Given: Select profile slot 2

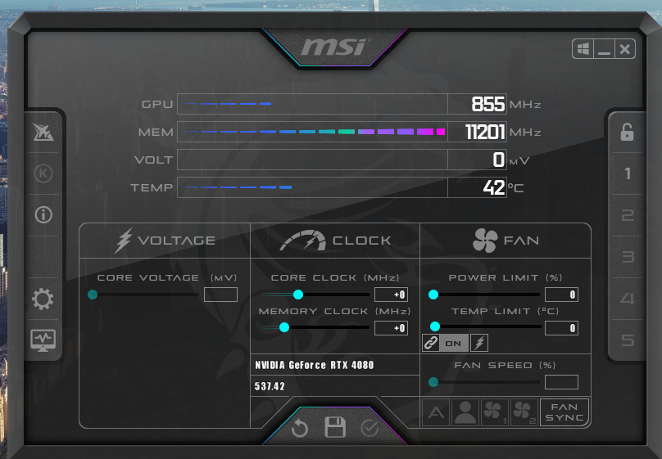Looking at the screenshot, I should (x=628, y=215).
